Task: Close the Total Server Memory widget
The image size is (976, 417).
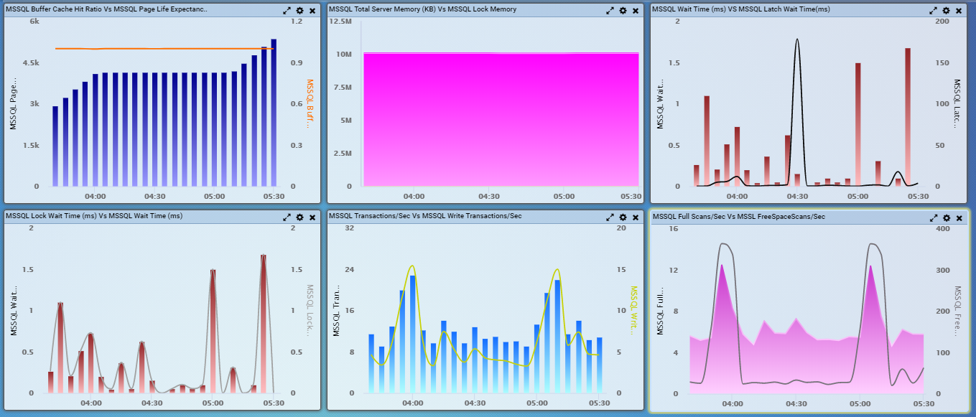Action: coord(635,11)
